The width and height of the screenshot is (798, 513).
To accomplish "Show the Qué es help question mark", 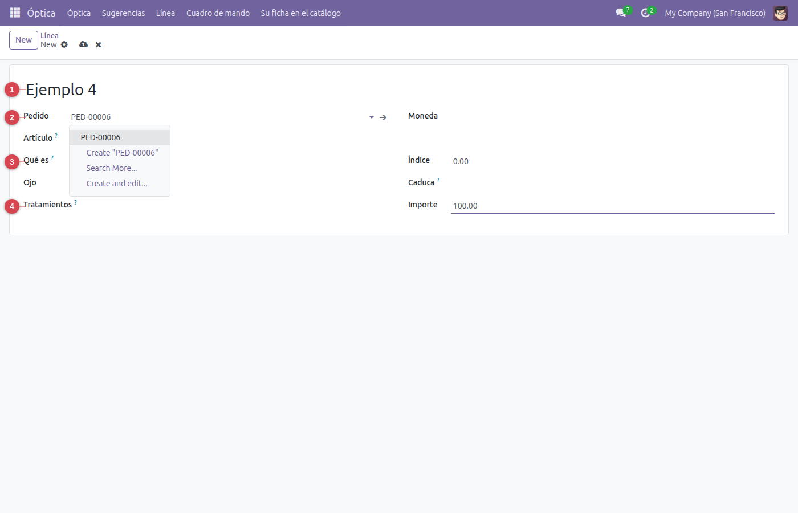I will (x=52, y=158).
